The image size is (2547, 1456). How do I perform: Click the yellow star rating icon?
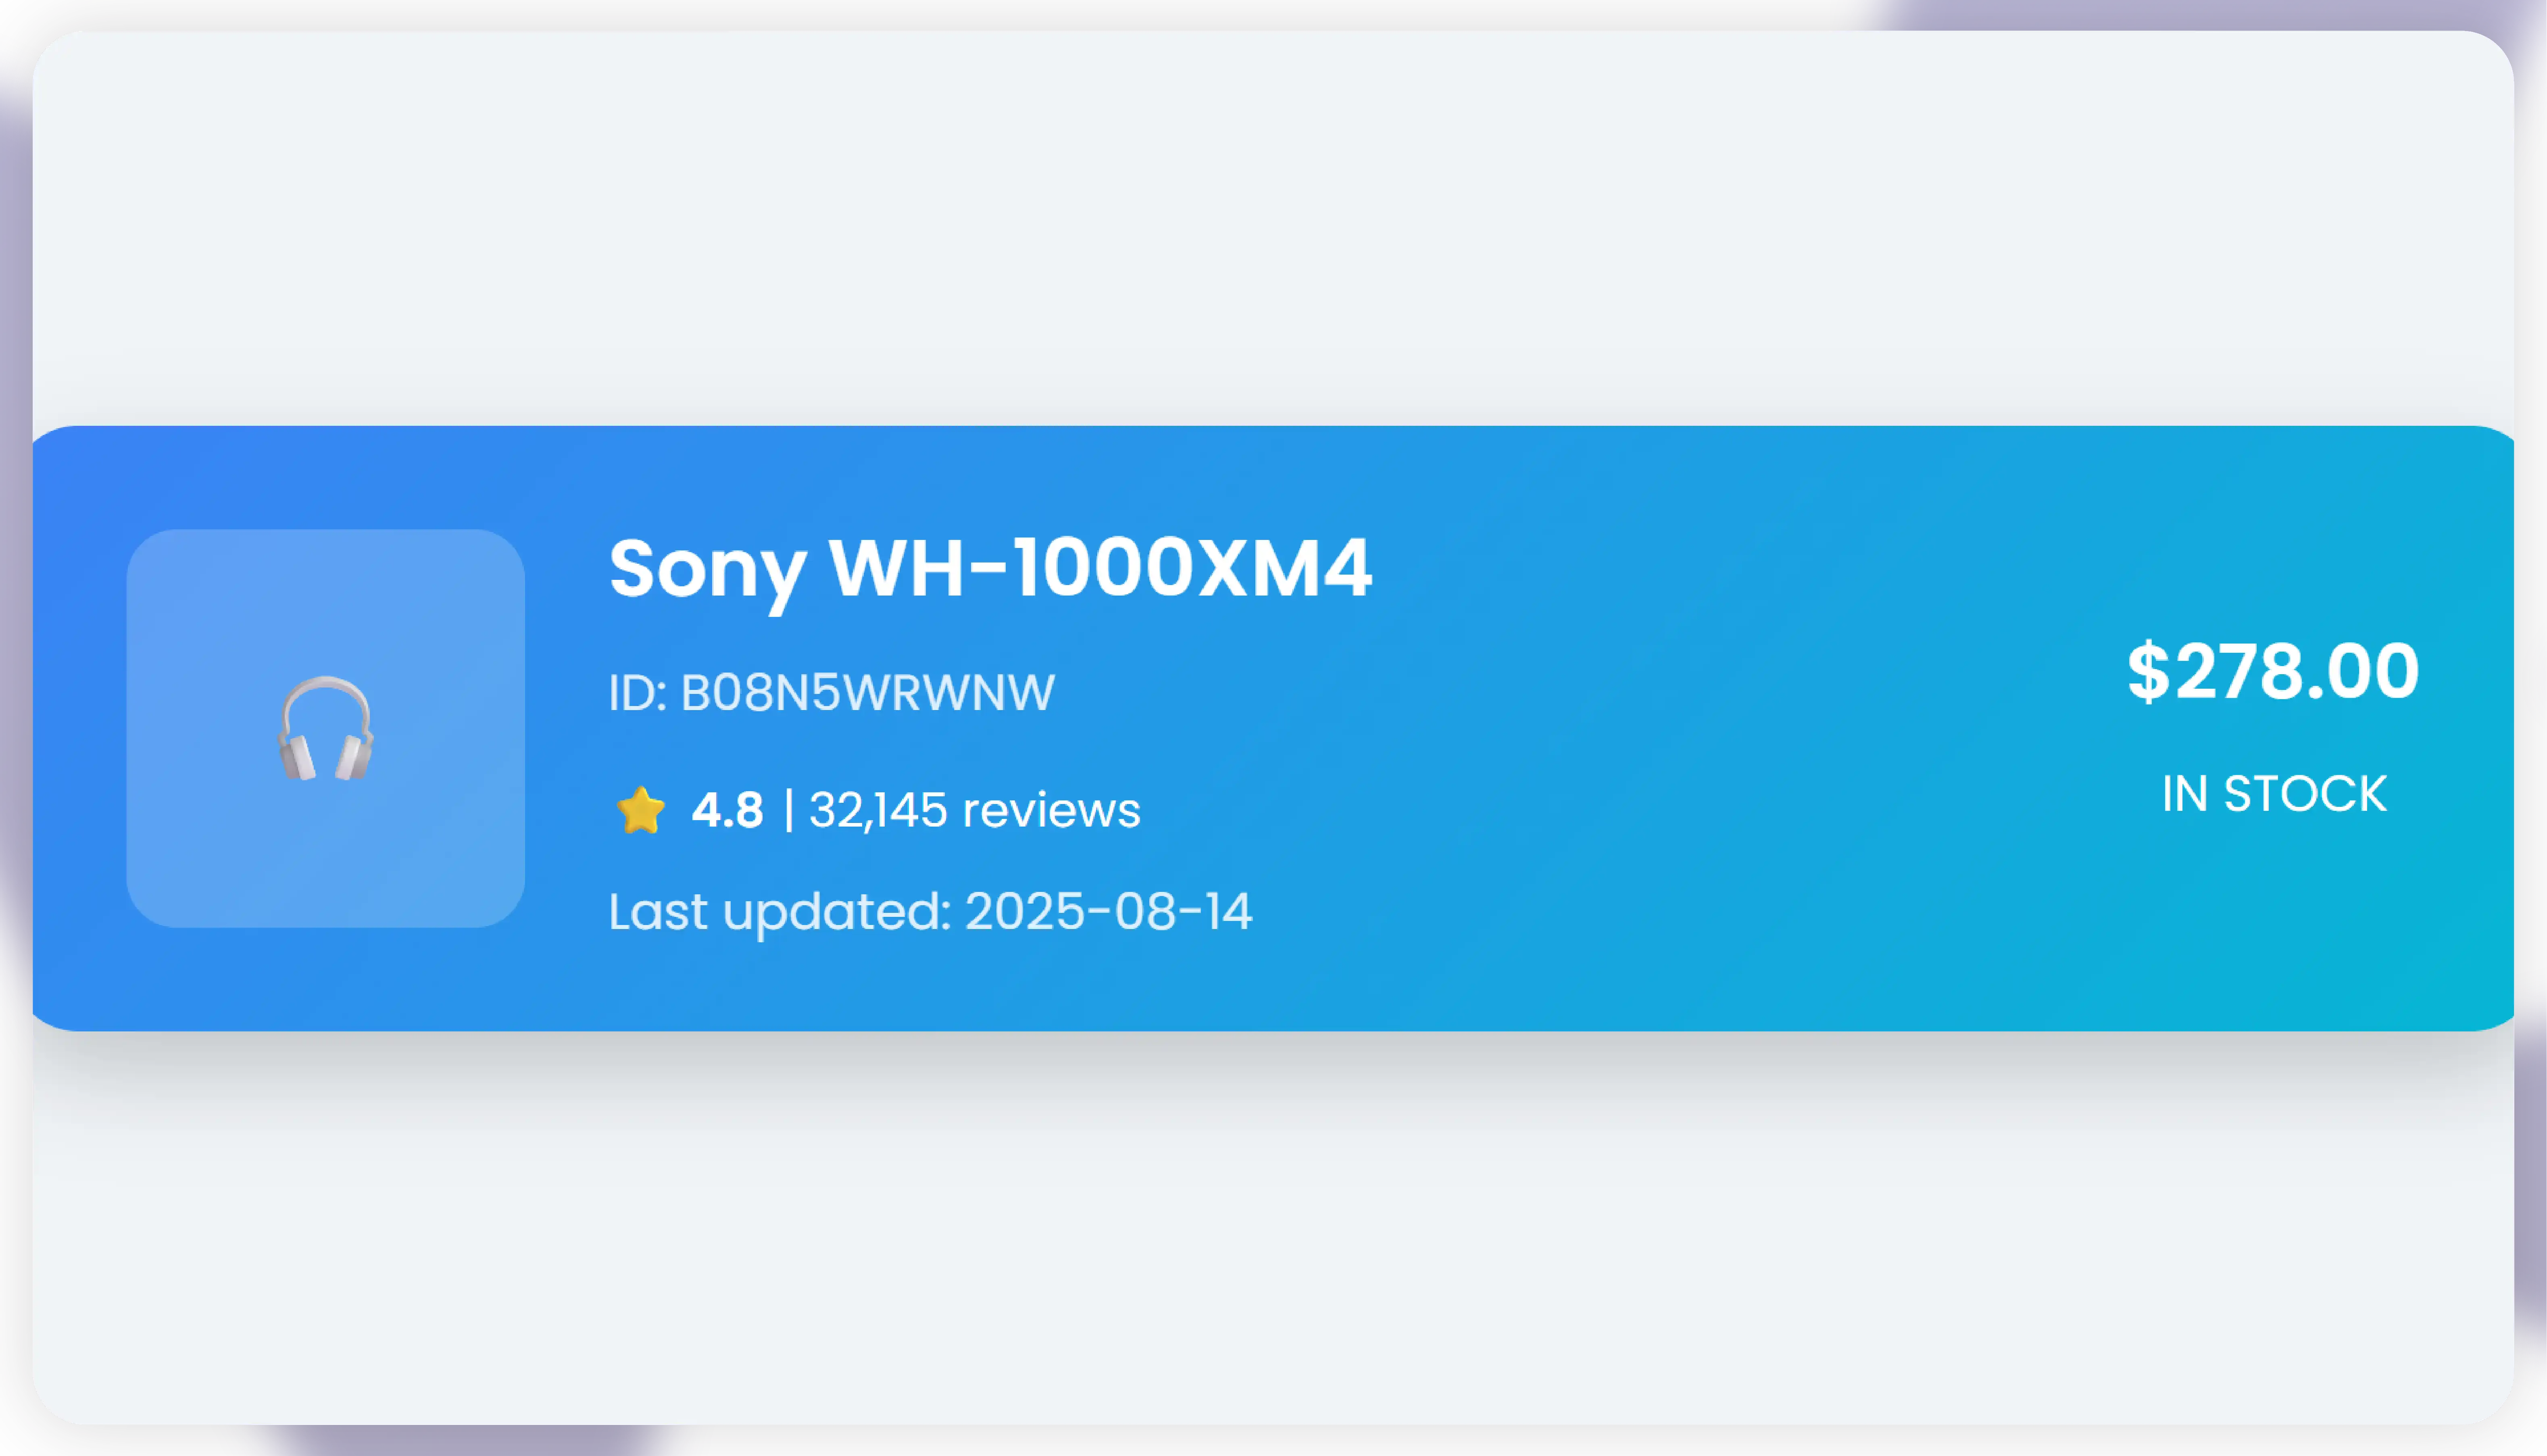click(x=640, y=810)
